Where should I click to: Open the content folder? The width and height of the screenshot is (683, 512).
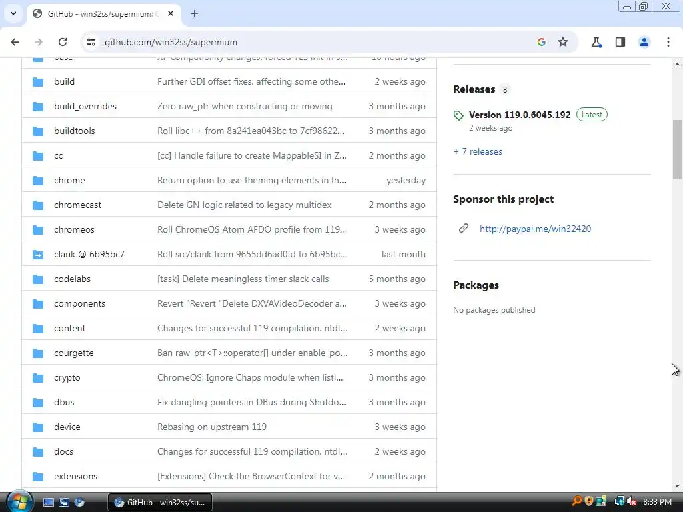pos(69,328)
